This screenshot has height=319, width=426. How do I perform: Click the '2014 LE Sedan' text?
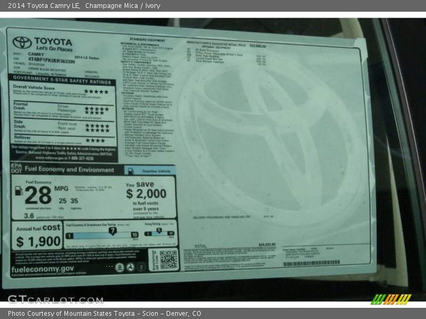87,57
